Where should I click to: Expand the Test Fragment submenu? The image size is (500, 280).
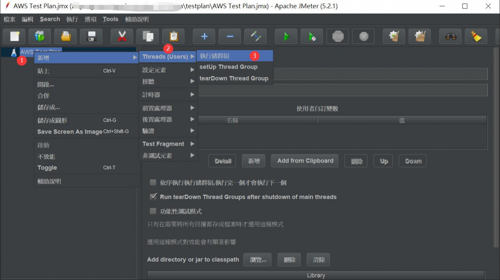tap(168, 144)
